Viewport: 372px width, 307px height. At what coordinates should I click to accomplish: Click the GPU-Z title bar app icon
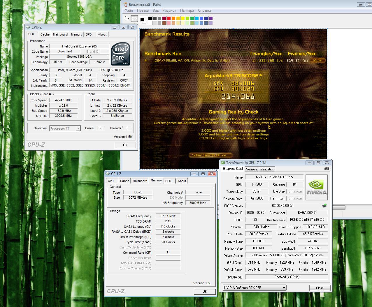[x=223, y=163]
